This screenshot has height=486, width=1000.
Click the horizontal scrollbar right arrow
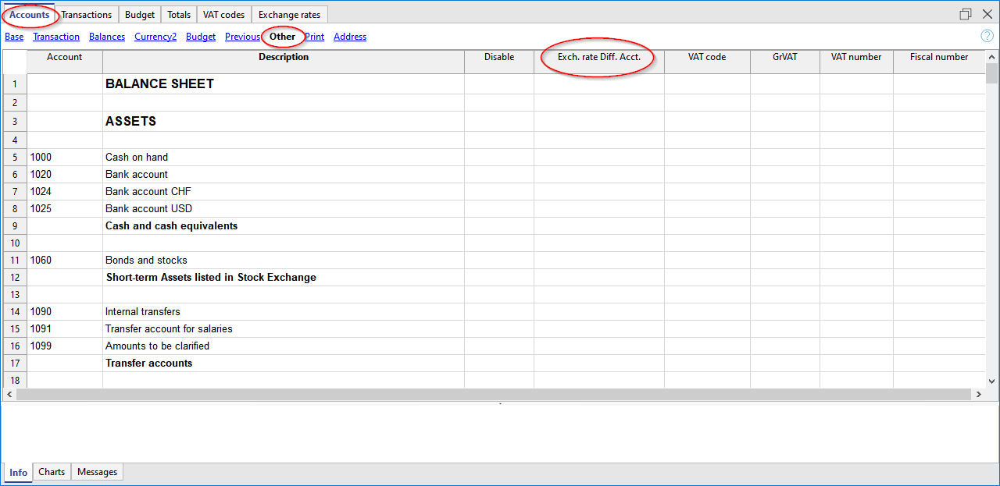(979, 395)
